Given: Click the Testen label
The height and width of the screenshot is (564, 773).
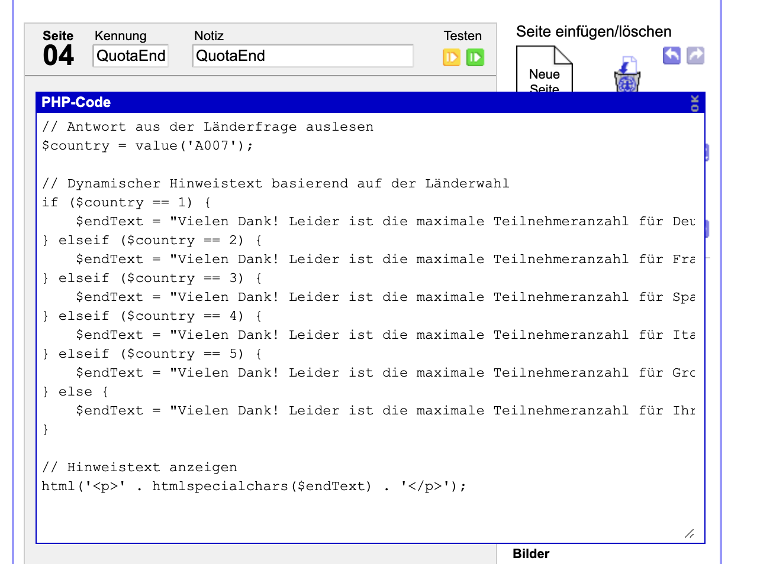Looking at the screenshot, I should (x=463, y=35).
